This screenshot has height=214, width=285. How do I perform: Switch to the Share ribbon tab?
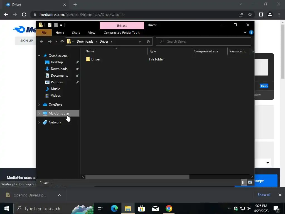click(x=76, y=33)
